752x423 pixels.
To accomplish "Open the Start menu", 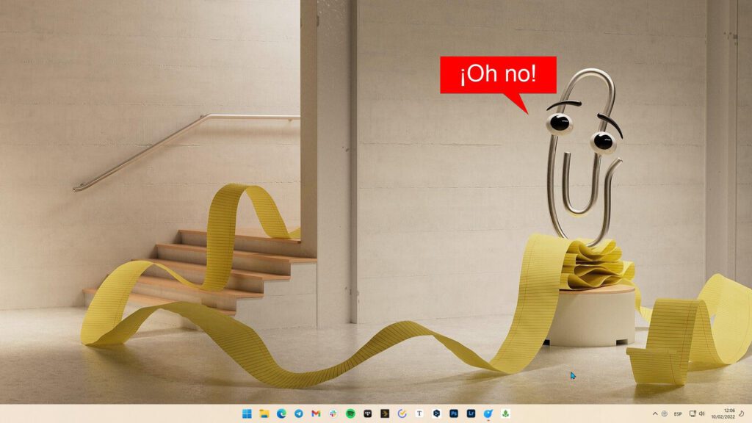I will [247, 412].
